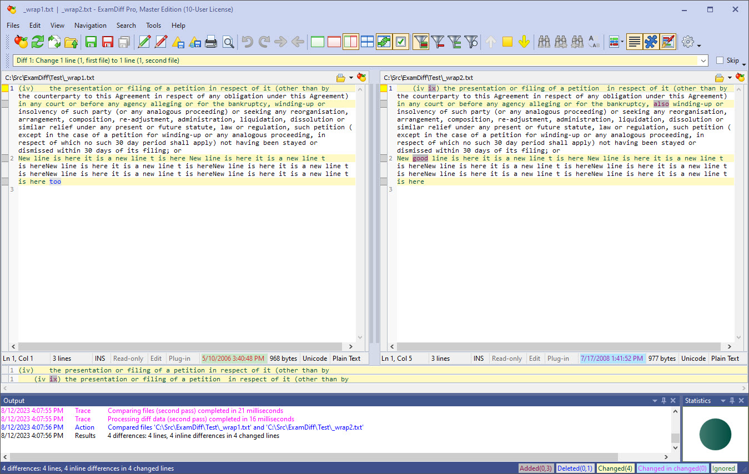
Task: Click the Find binoculars icon
Action: tap(544, 42)
